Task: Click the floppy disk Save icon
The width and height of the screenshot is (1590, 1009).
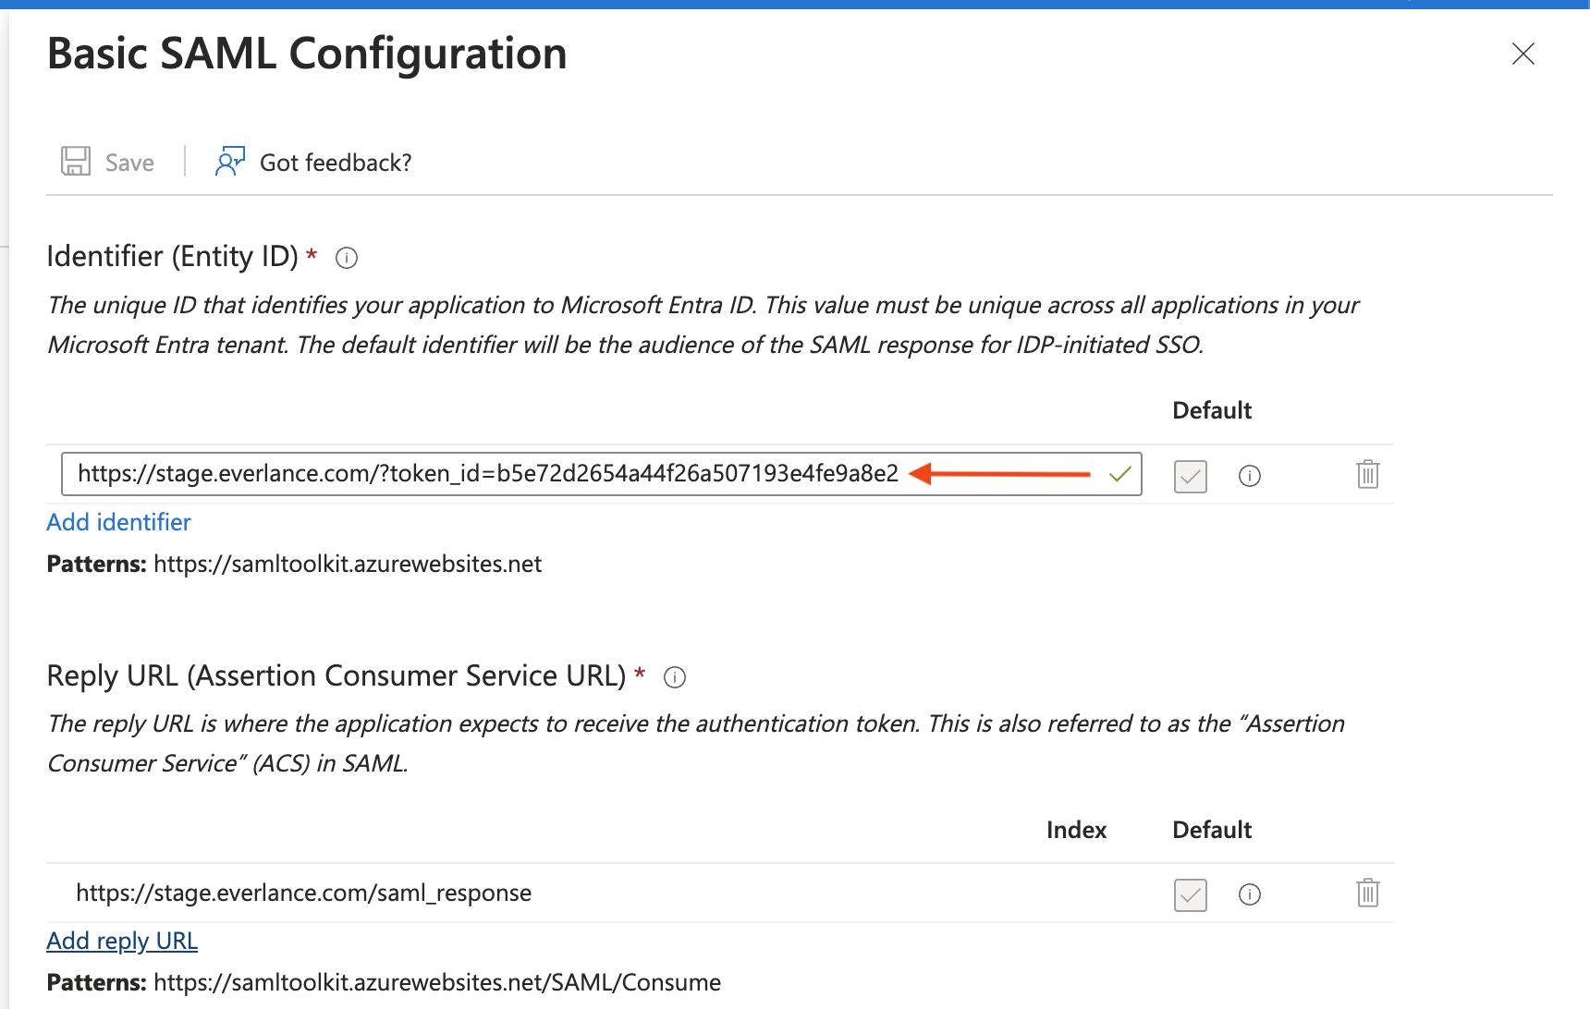Action: (x=76, y=162)
